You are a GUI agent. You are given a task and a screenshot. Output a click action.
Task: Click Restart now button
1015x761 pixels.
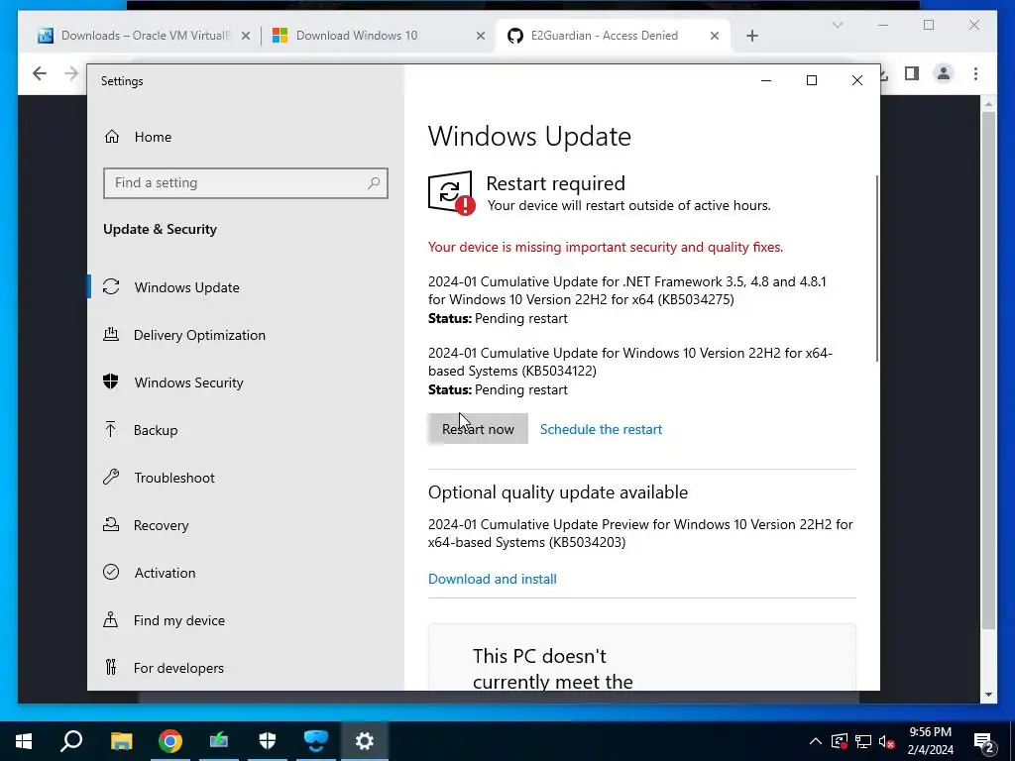pos(478,429)
